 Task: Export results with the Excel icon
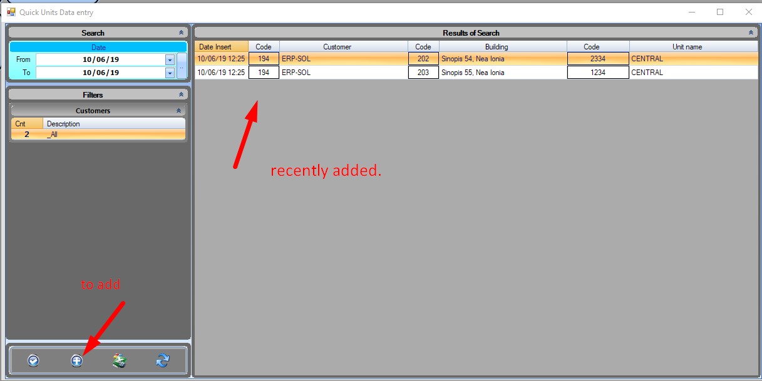[x=120, y=360]
